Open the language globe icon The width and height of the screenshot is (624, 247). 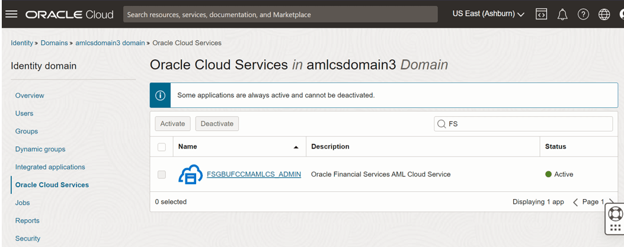[x=604, y=14]
